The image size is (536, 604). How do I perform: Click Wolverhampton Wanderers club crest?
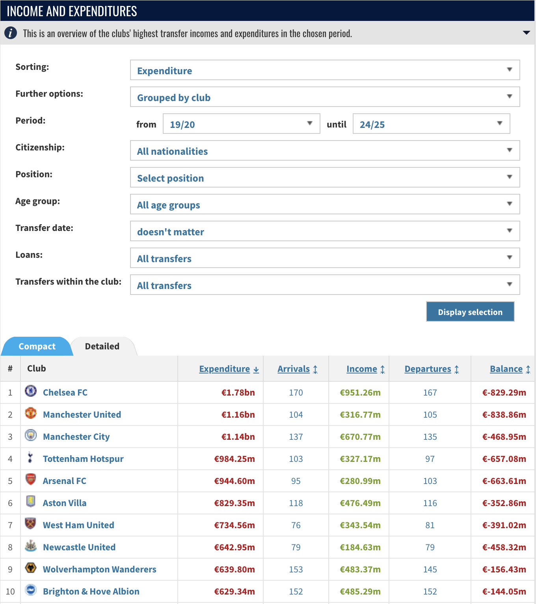click(31, 568)
